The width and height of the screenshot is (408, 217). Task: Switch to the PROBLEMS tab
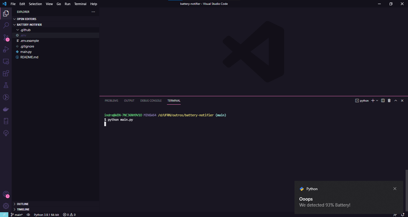pyautogui.click(x=111, y=101)
